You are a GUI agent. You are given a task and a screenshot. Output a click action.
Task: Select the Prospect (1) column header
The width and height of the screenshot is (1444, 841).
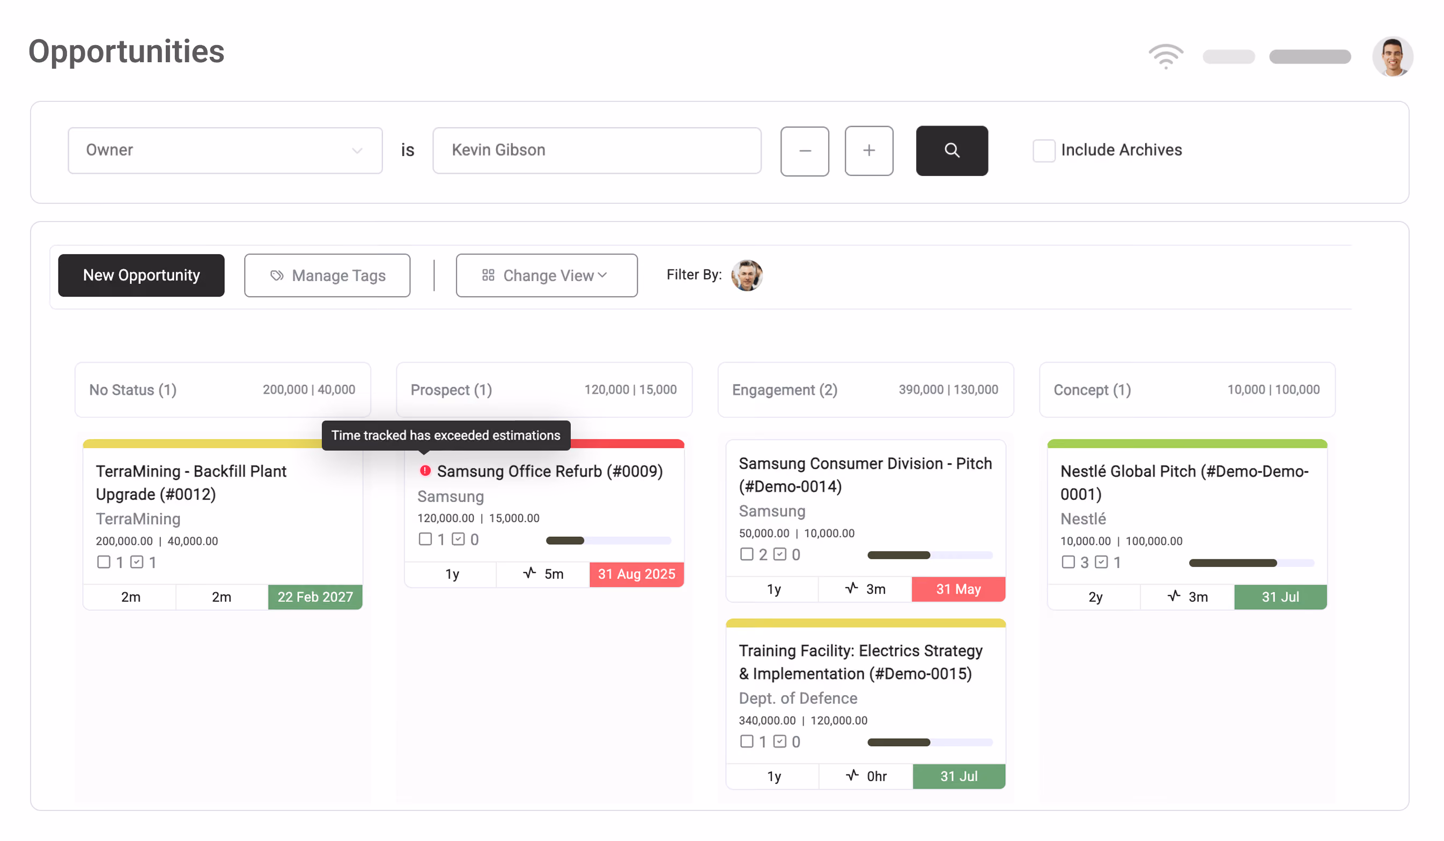pos(544,389)
